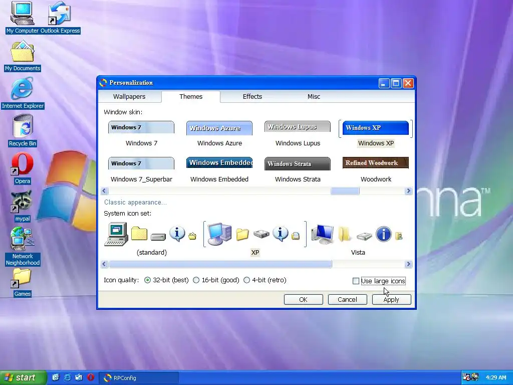The width and height of the screenshot is (513, 385).
Task: Apply the personalization changes
Action: coord(391,300)
